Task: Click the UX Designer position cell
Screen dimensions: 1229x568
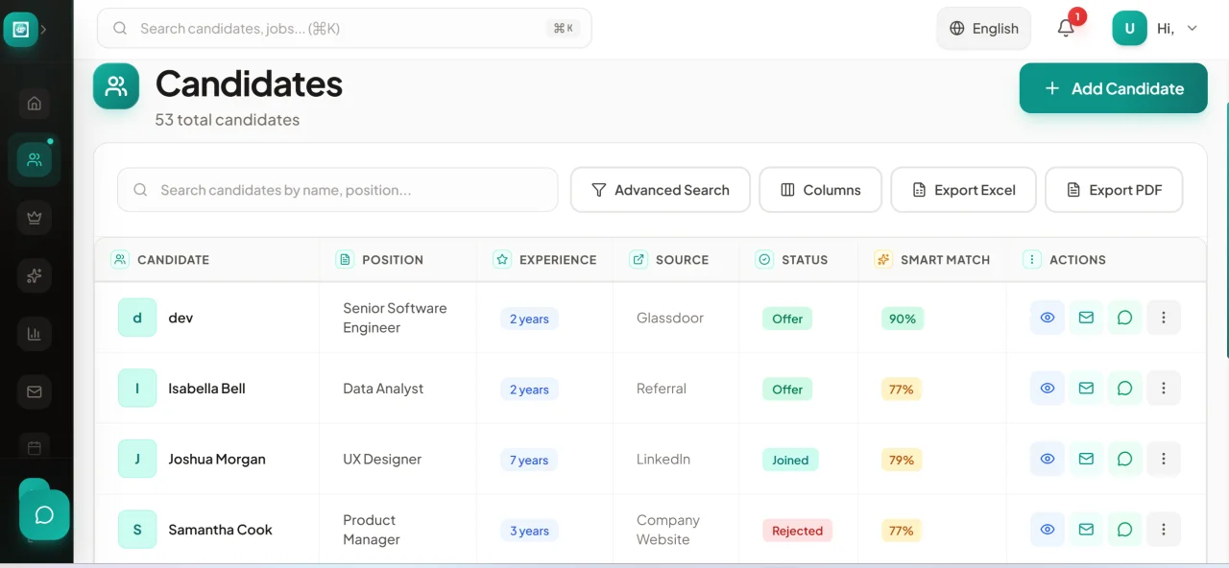Action: coord(382,459)
